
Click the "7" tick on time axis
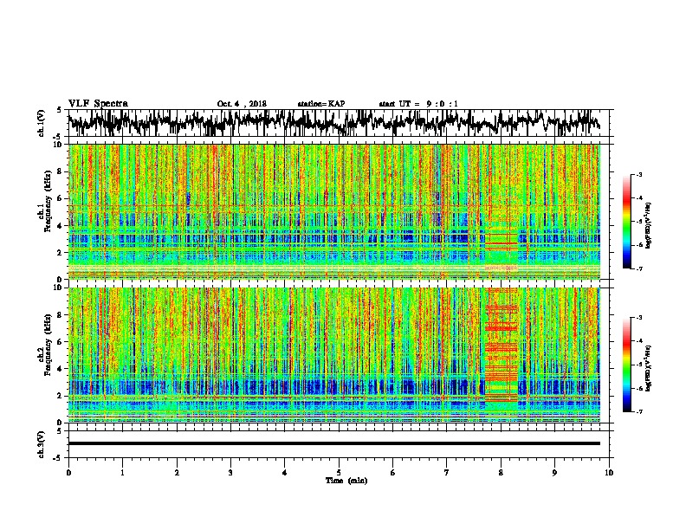point(447,473)
